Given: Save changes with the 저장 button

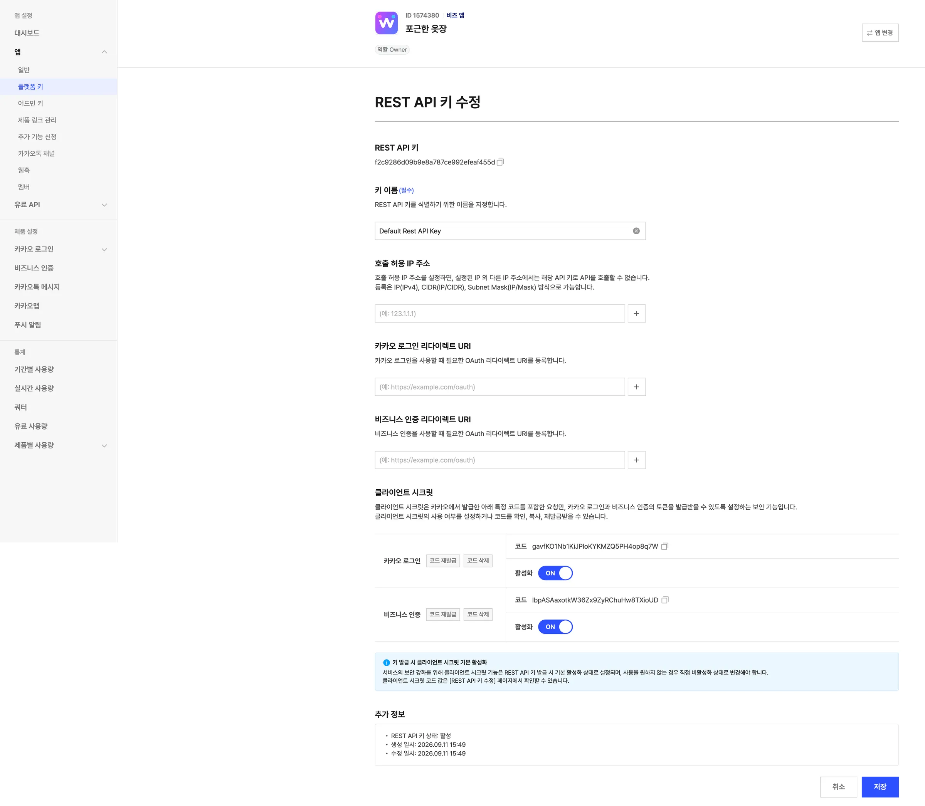Looking at the screenshot, I should tap(880, 787).
